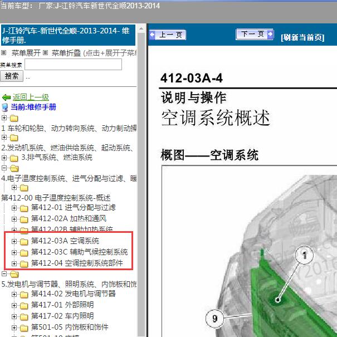Open 第412-01 进气分配与过滤 entry
The height and width of the screenshot is (337, 337).
tap(74, 207)
